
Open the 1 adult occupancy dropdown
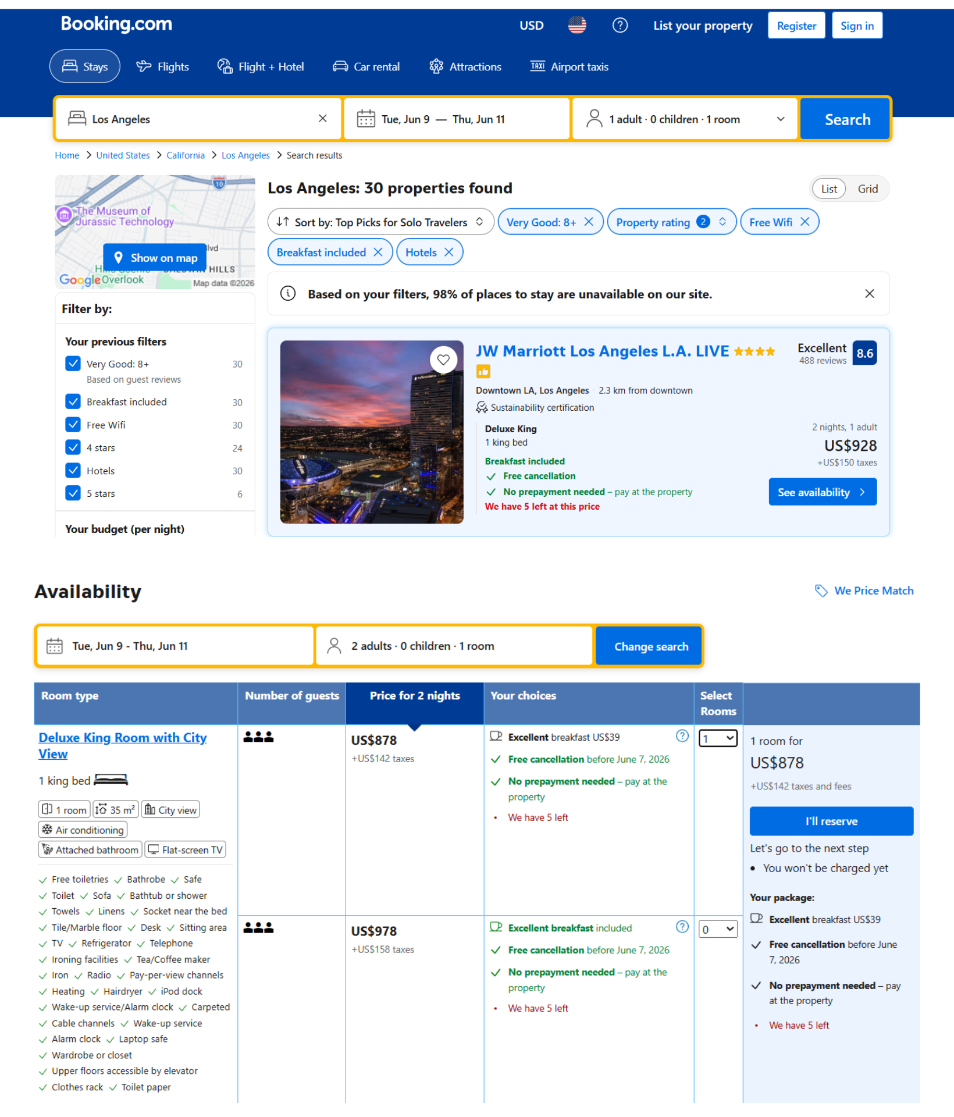(x=685, y=119)
